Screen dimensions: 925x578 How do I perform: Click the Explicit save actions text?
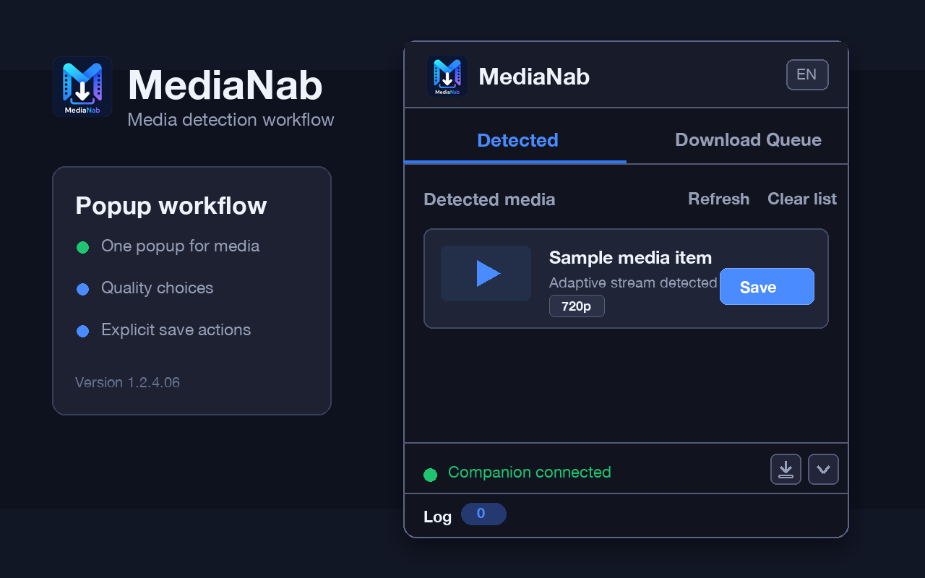(176, 330)
